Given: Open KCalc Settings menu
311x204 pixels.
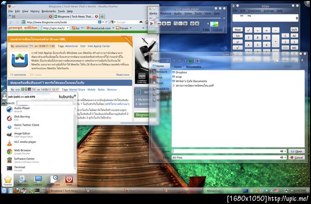Looking at the screenshot, I should coord(268,11).
